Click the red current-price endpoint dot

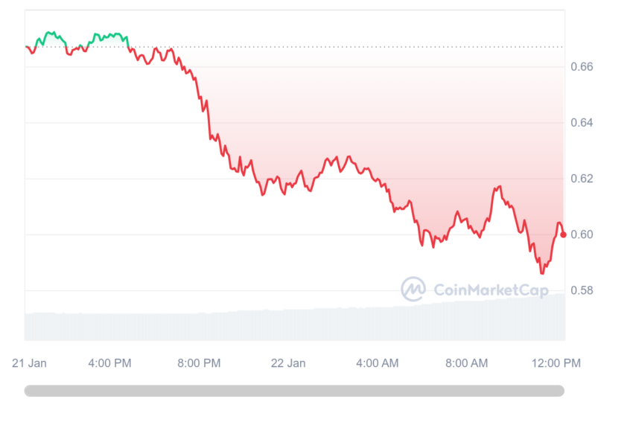point(564,234)
